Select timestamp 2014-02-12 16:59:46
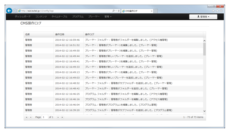Image resolution: width=230 pixels, height=132 pixels. (67, 40)
